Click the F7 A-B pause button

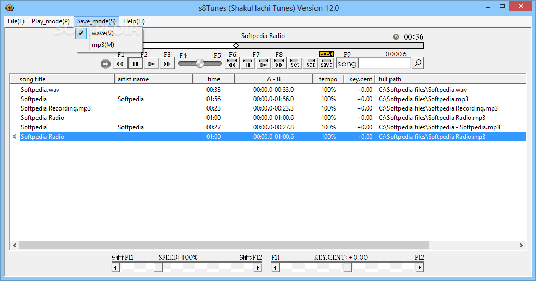coord(248,64)
